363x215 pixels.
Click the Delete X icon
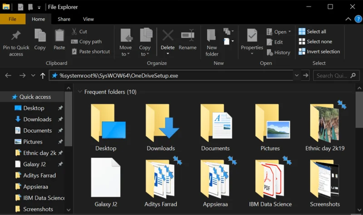coord(167,36)
